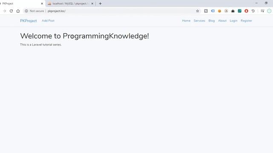This screenshot has height=153, width=273.
Task: Open the blue toggle-shaped extension icon
Action: [213, 11]
